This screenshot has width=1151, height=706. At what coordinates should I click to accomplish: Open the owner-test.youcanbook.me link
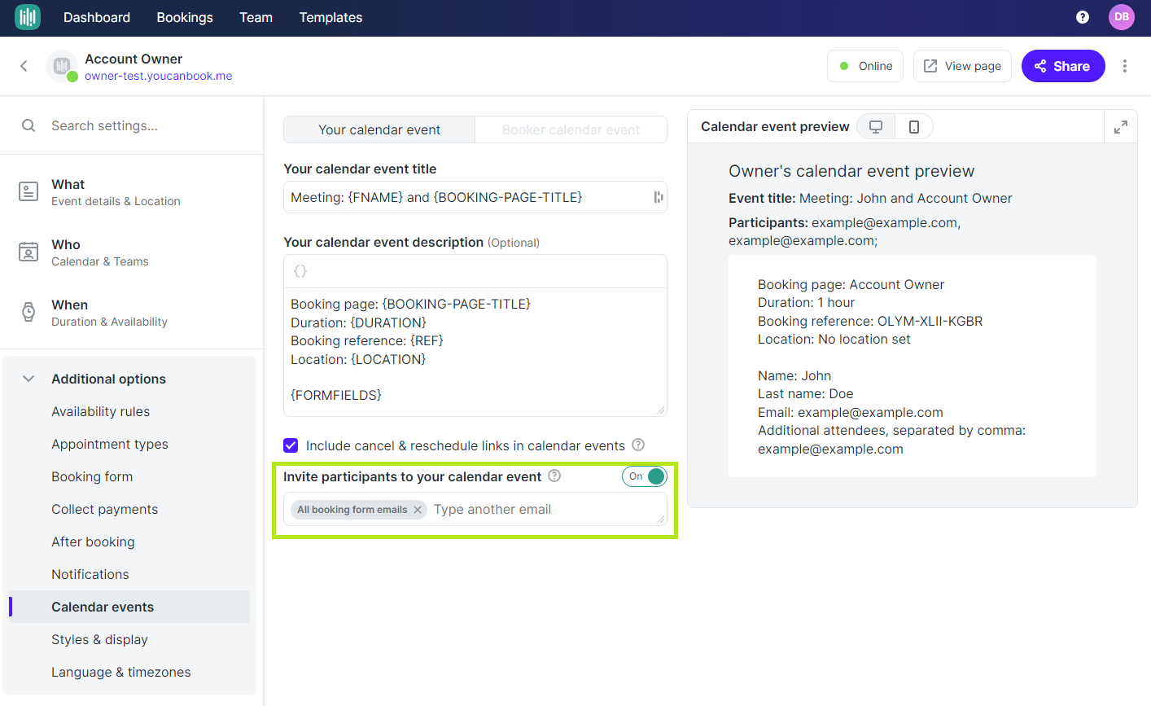point(159,76)
